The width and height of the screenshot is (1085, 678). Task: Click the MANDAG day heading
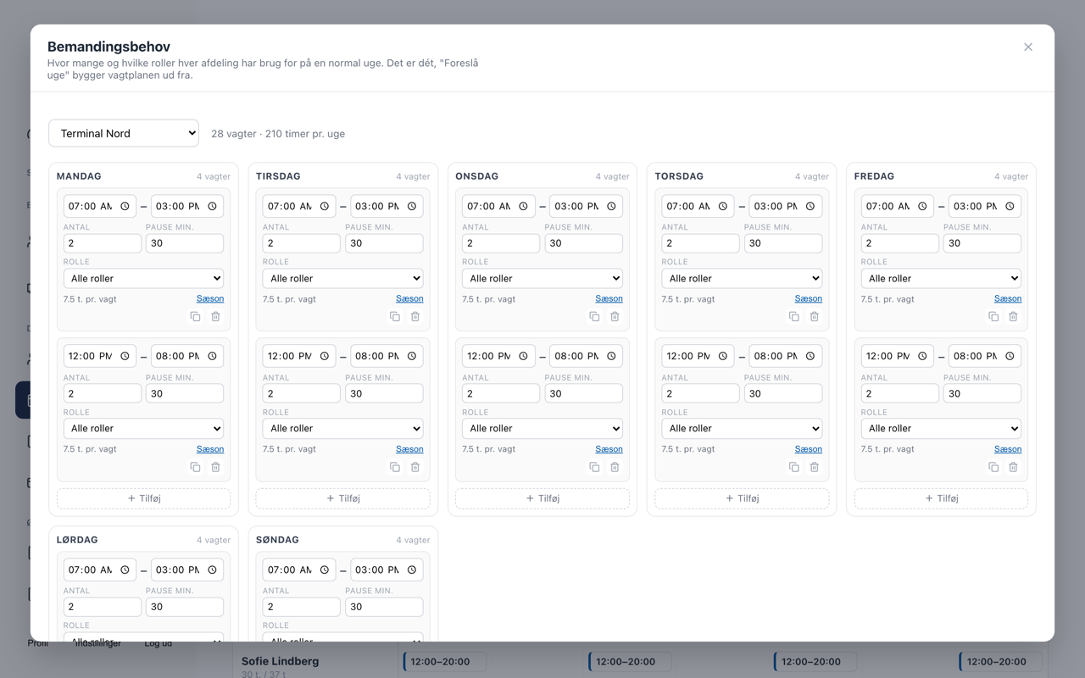(79, 176)
